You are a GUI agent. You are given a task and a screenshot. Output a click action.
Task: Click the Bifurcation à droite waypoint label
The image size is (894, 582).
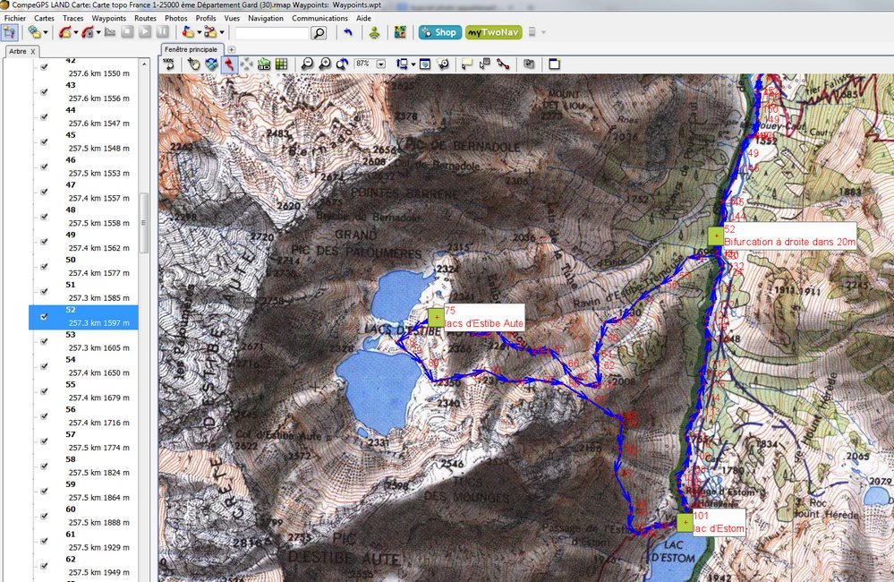(x=789, y=235)
